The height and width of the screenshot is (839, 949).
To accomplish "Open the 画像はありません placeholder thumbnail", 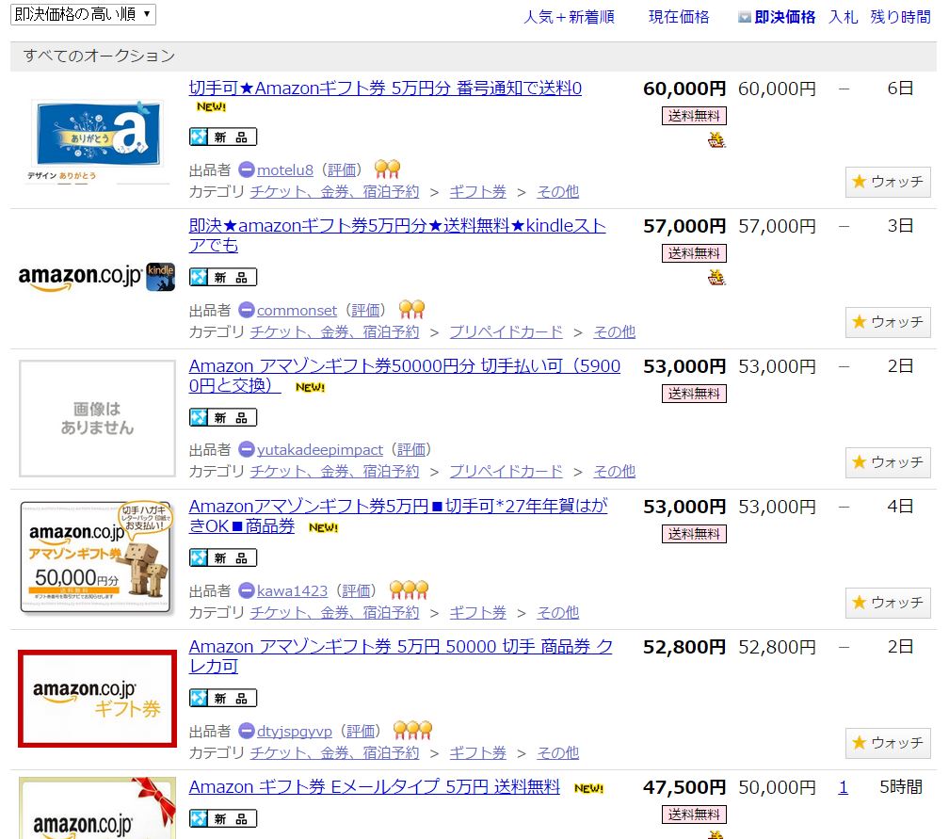I will pos(98,418).
